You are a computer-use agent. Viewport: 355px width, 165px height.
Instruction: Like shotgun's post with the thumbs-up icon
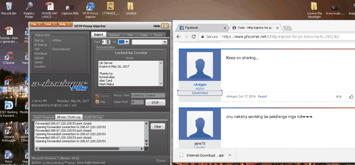click(x=351, y=97)
